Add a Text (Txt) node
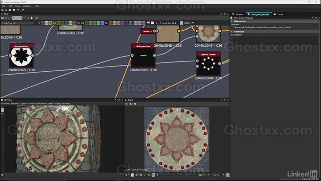This screenshot has height=181, width=321. point(119,23)
